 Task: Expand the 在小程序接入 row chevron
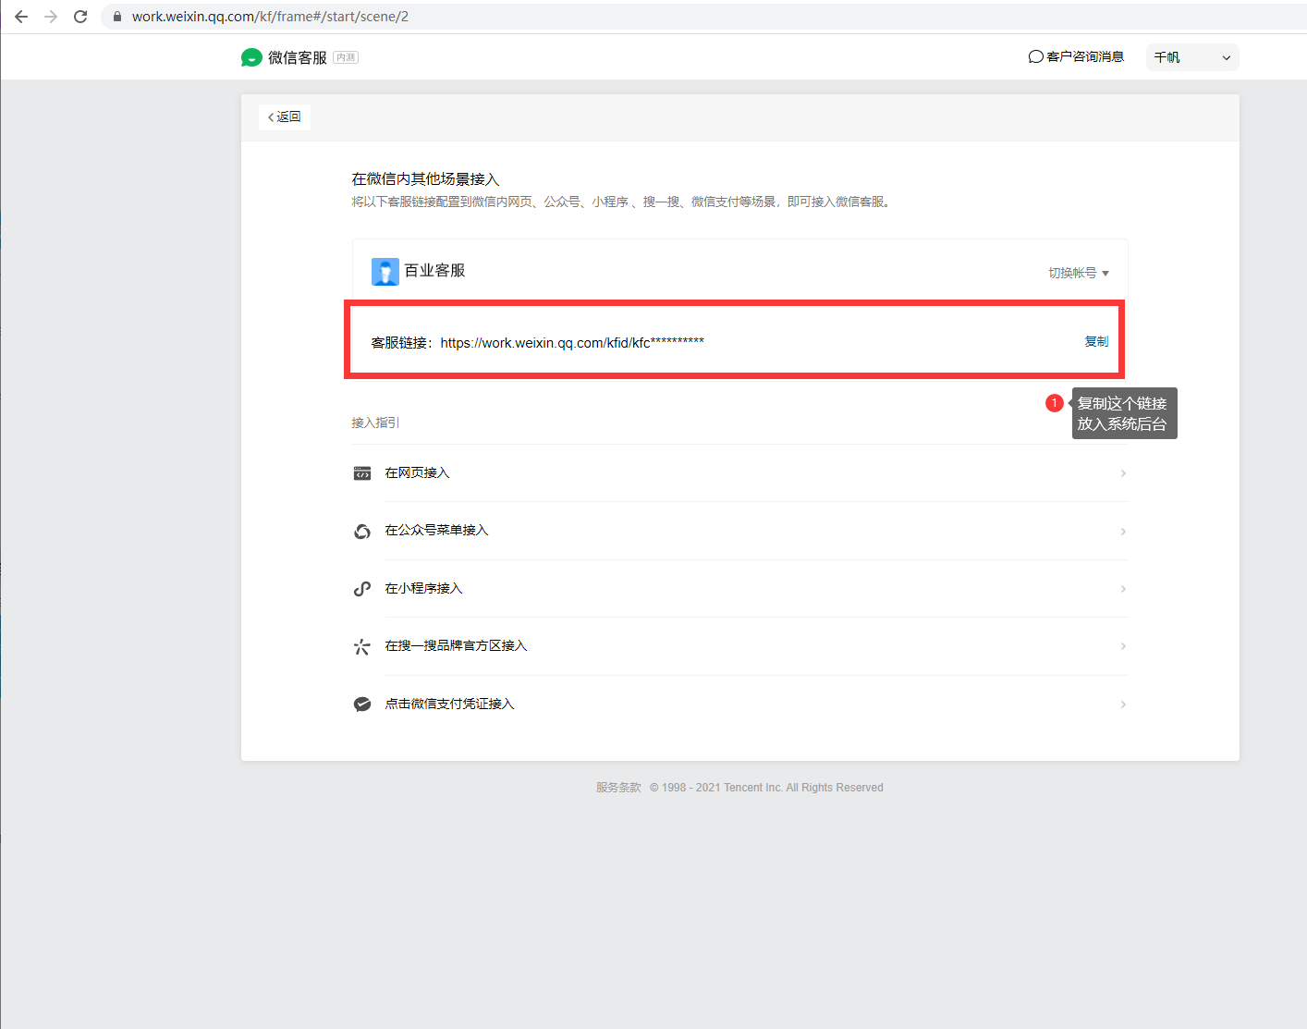click(x=1123, y=589)
